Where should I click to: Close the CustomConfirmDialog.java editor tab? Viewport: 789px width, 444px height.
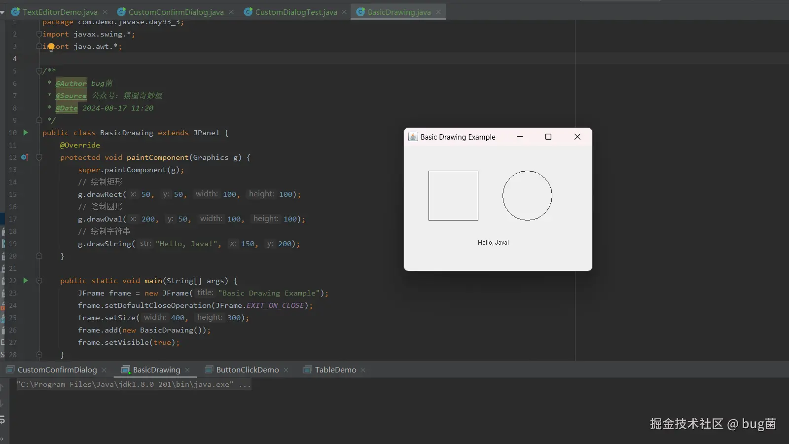(x=231, y=12)
